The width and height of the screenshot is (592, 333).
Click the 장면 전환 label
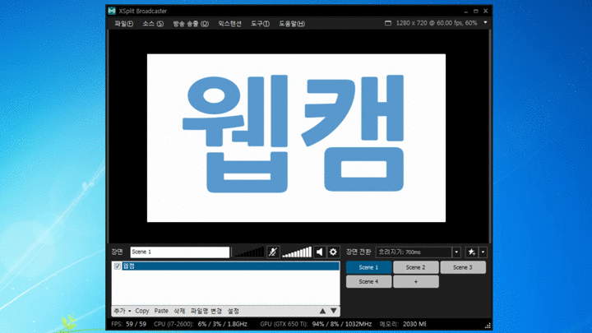click(358, 252)
